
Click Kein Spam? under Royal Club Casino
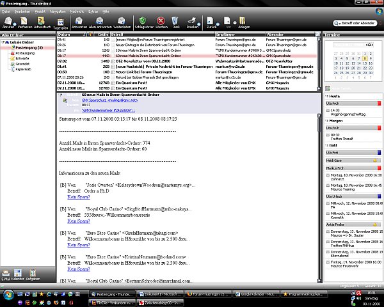[x=79, y=221]
